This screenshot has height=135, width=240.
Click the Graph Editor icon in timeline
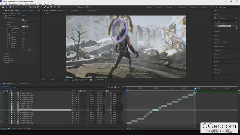point(123,87)
